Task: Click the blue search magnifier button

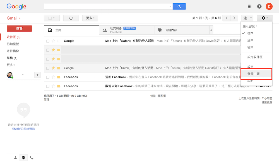Action: (179, 6)
